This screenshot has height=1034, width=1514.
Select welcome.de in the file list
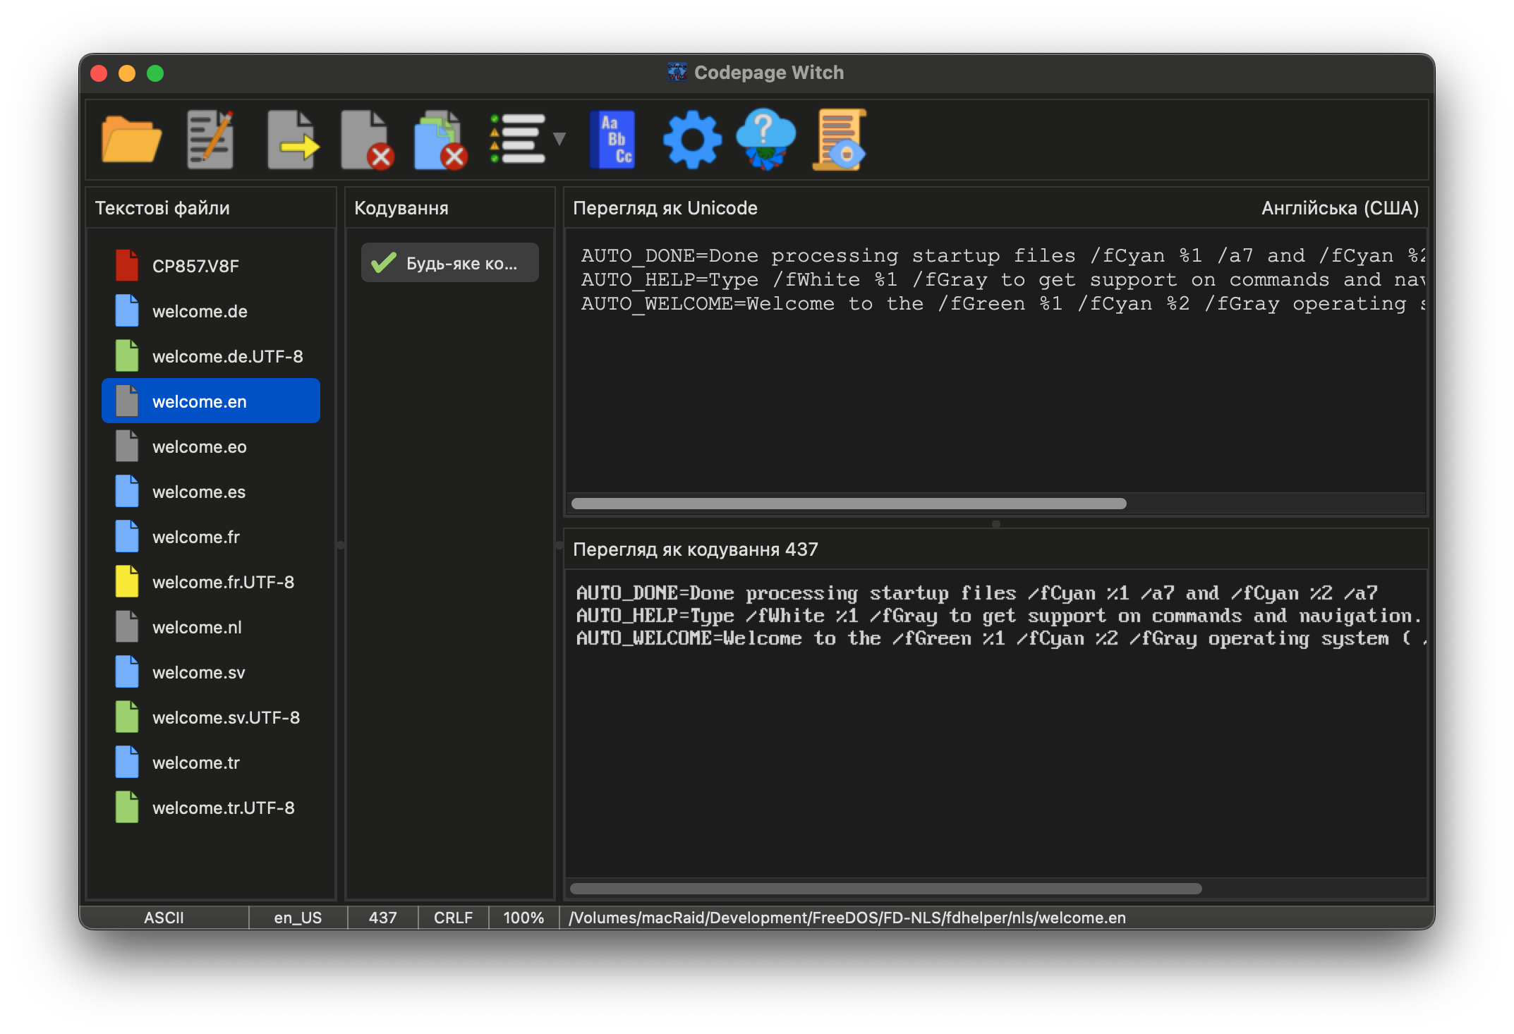click(x=200, y=311)
